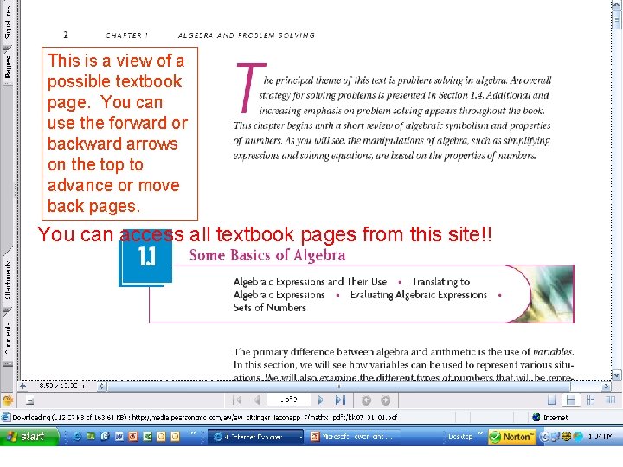
Task: Click the status bar page icon
Action: coord(5,418)
